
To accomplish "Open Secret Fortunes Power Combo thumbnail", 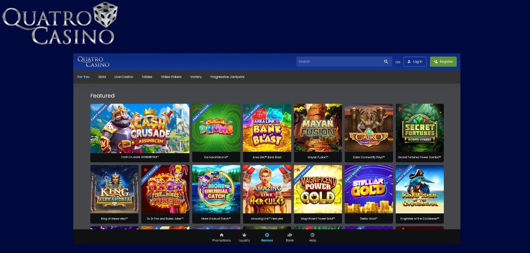I will 419,128.
